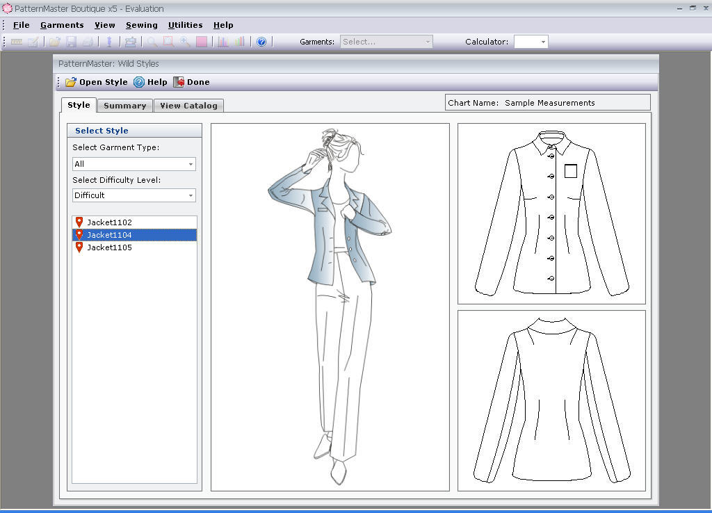Select Jacket1102 in the style list
The height and width of the screenshot is (513, 712).
pyautogui.click(x=134, y=222)
